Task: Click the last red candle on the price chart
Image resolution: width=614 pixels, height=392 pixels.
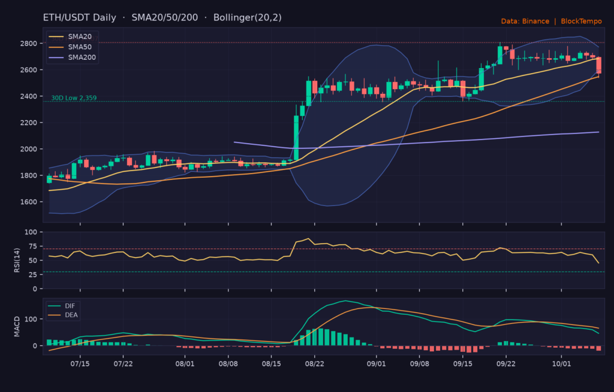Action: [x=599, y=65]
